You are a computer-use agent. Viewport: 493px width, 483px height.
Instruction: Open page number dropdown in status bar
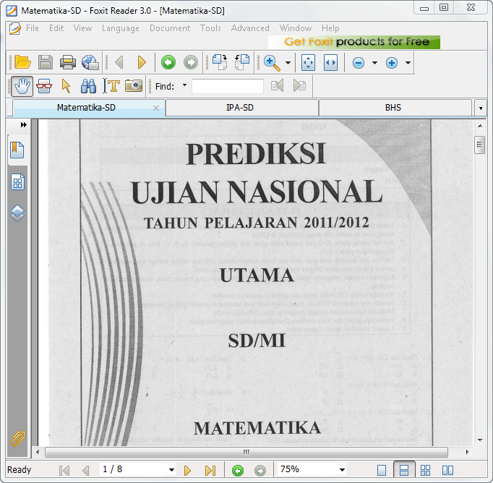[171, 470]
